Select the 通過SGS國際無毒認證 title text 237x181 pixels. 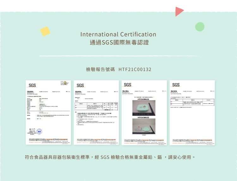click(119, 42)
